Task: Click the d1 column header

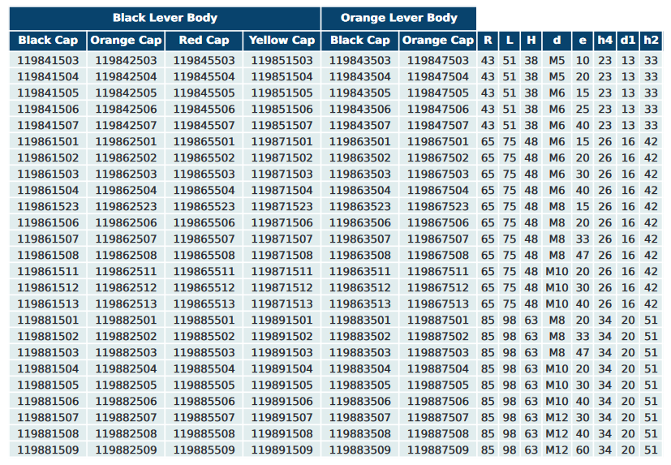Action: (628, 41)
